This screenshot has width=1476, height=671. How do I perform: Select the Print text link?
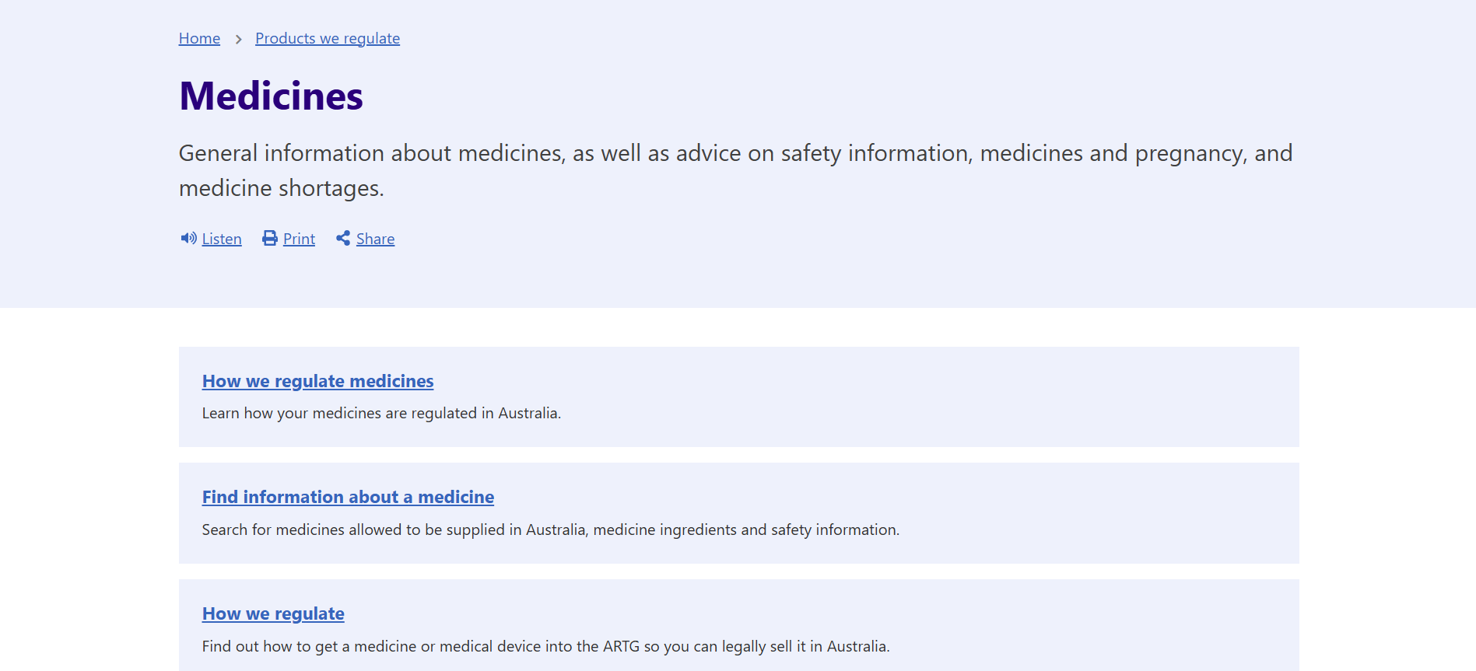point(299,239)
